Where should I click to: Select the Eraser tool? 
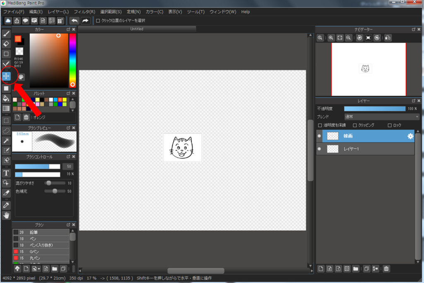(6, 44)
